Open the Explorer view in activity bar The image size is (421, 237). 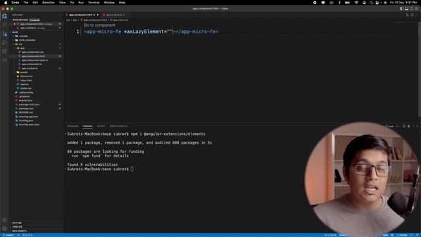pos(5,16)
